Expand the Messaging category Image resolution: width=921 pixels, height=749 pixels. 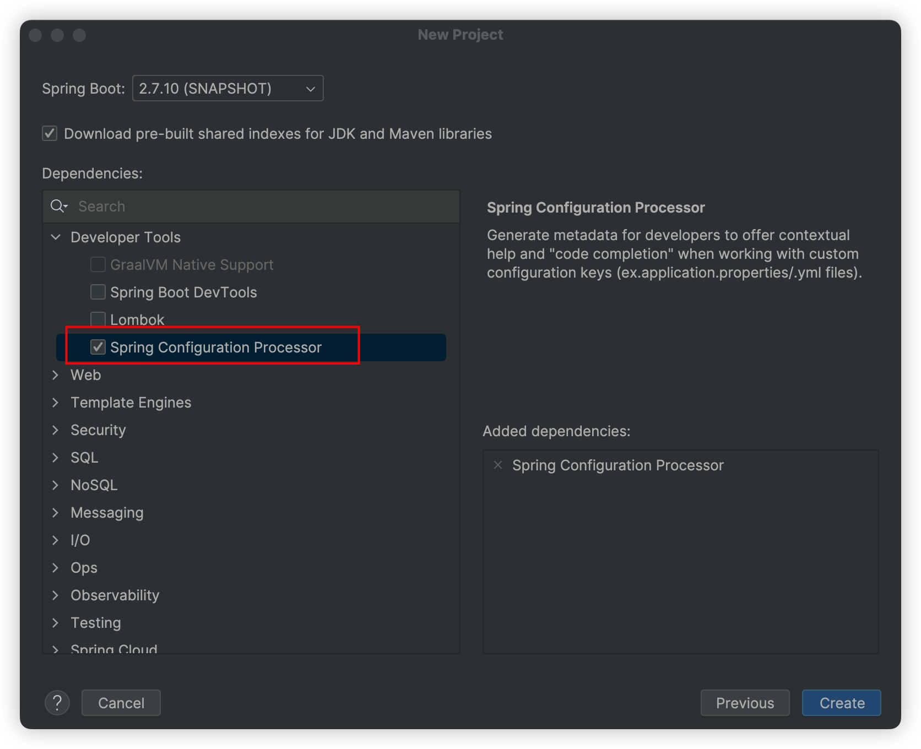[x=55, y=513]
